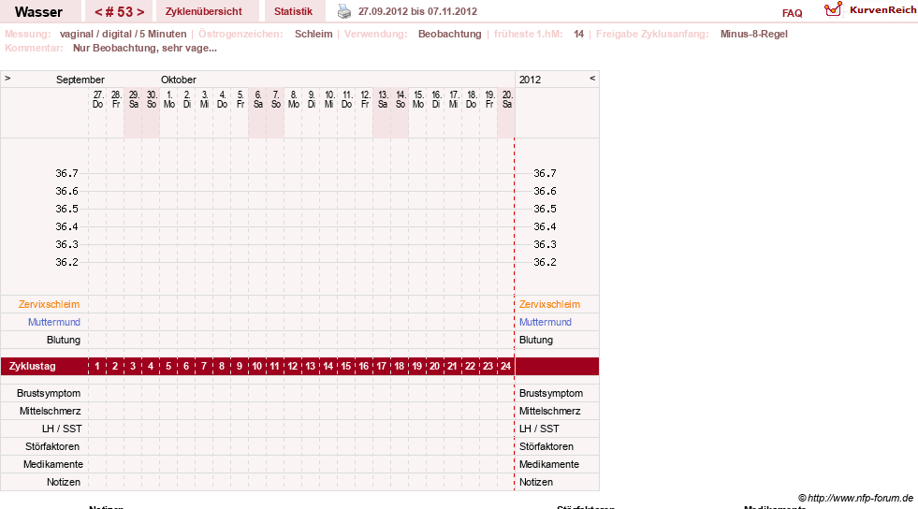Viewport: 918px width, 509px height.
Task: Expand chart with the left '>' arrow
Action: 7,78
